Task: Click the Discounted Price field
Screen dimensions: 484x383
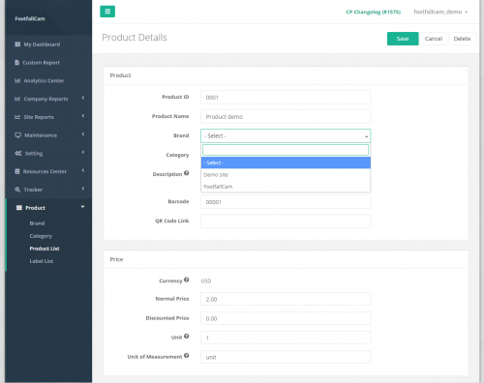Action: 286,318
